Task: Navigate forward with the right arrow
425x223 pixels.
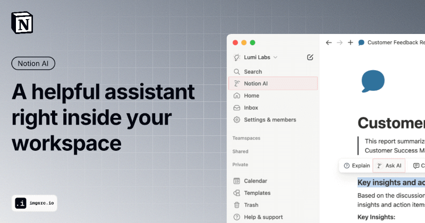Action: 339,42
